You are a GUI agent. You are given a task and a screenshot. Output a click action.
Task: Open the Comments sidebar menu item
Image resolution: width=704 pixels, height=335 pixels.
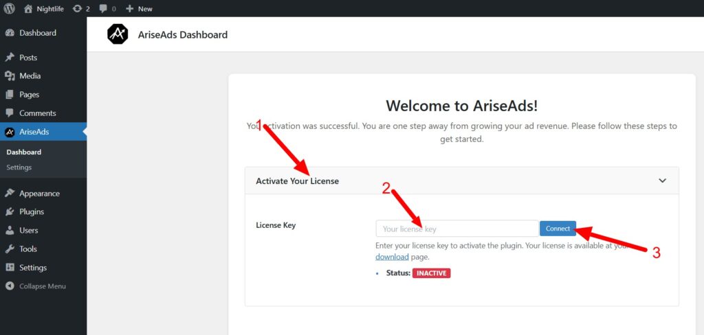[37, 113]
